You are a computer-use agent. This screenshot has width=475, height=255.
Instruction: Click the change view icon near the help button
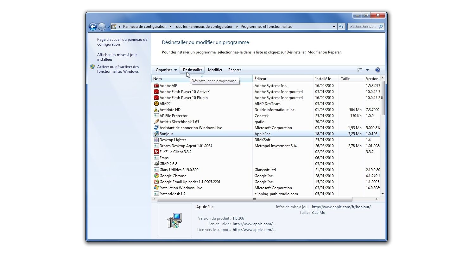[359, 70]
